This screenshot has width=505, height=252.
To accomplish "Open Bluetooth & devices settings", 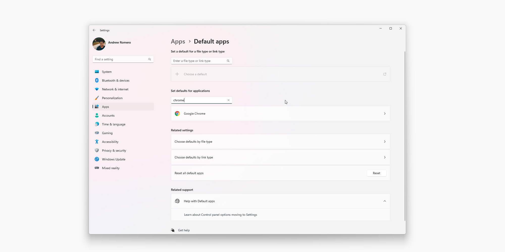I will tap(116, 81).
